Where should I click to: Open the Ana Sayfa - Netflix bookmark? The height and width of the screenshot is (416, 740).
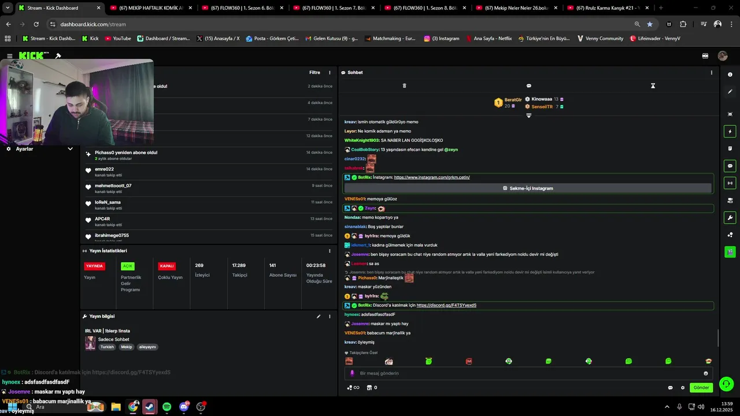tap(488, 39)
